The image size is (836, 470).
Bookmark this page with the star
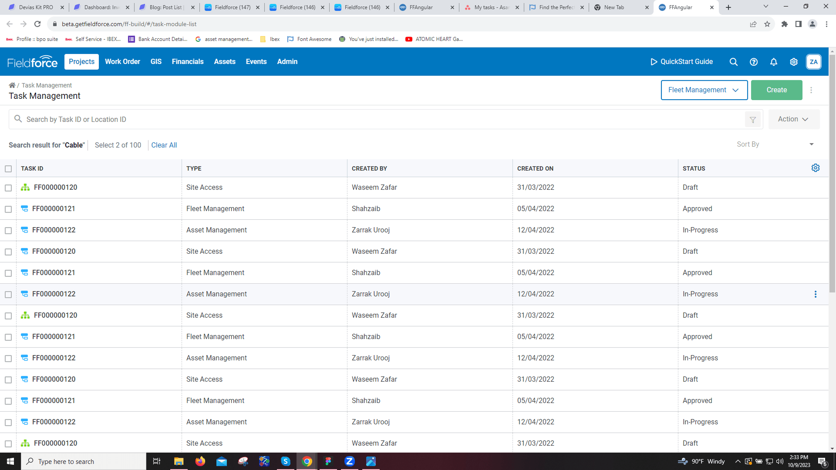point(767,24)
